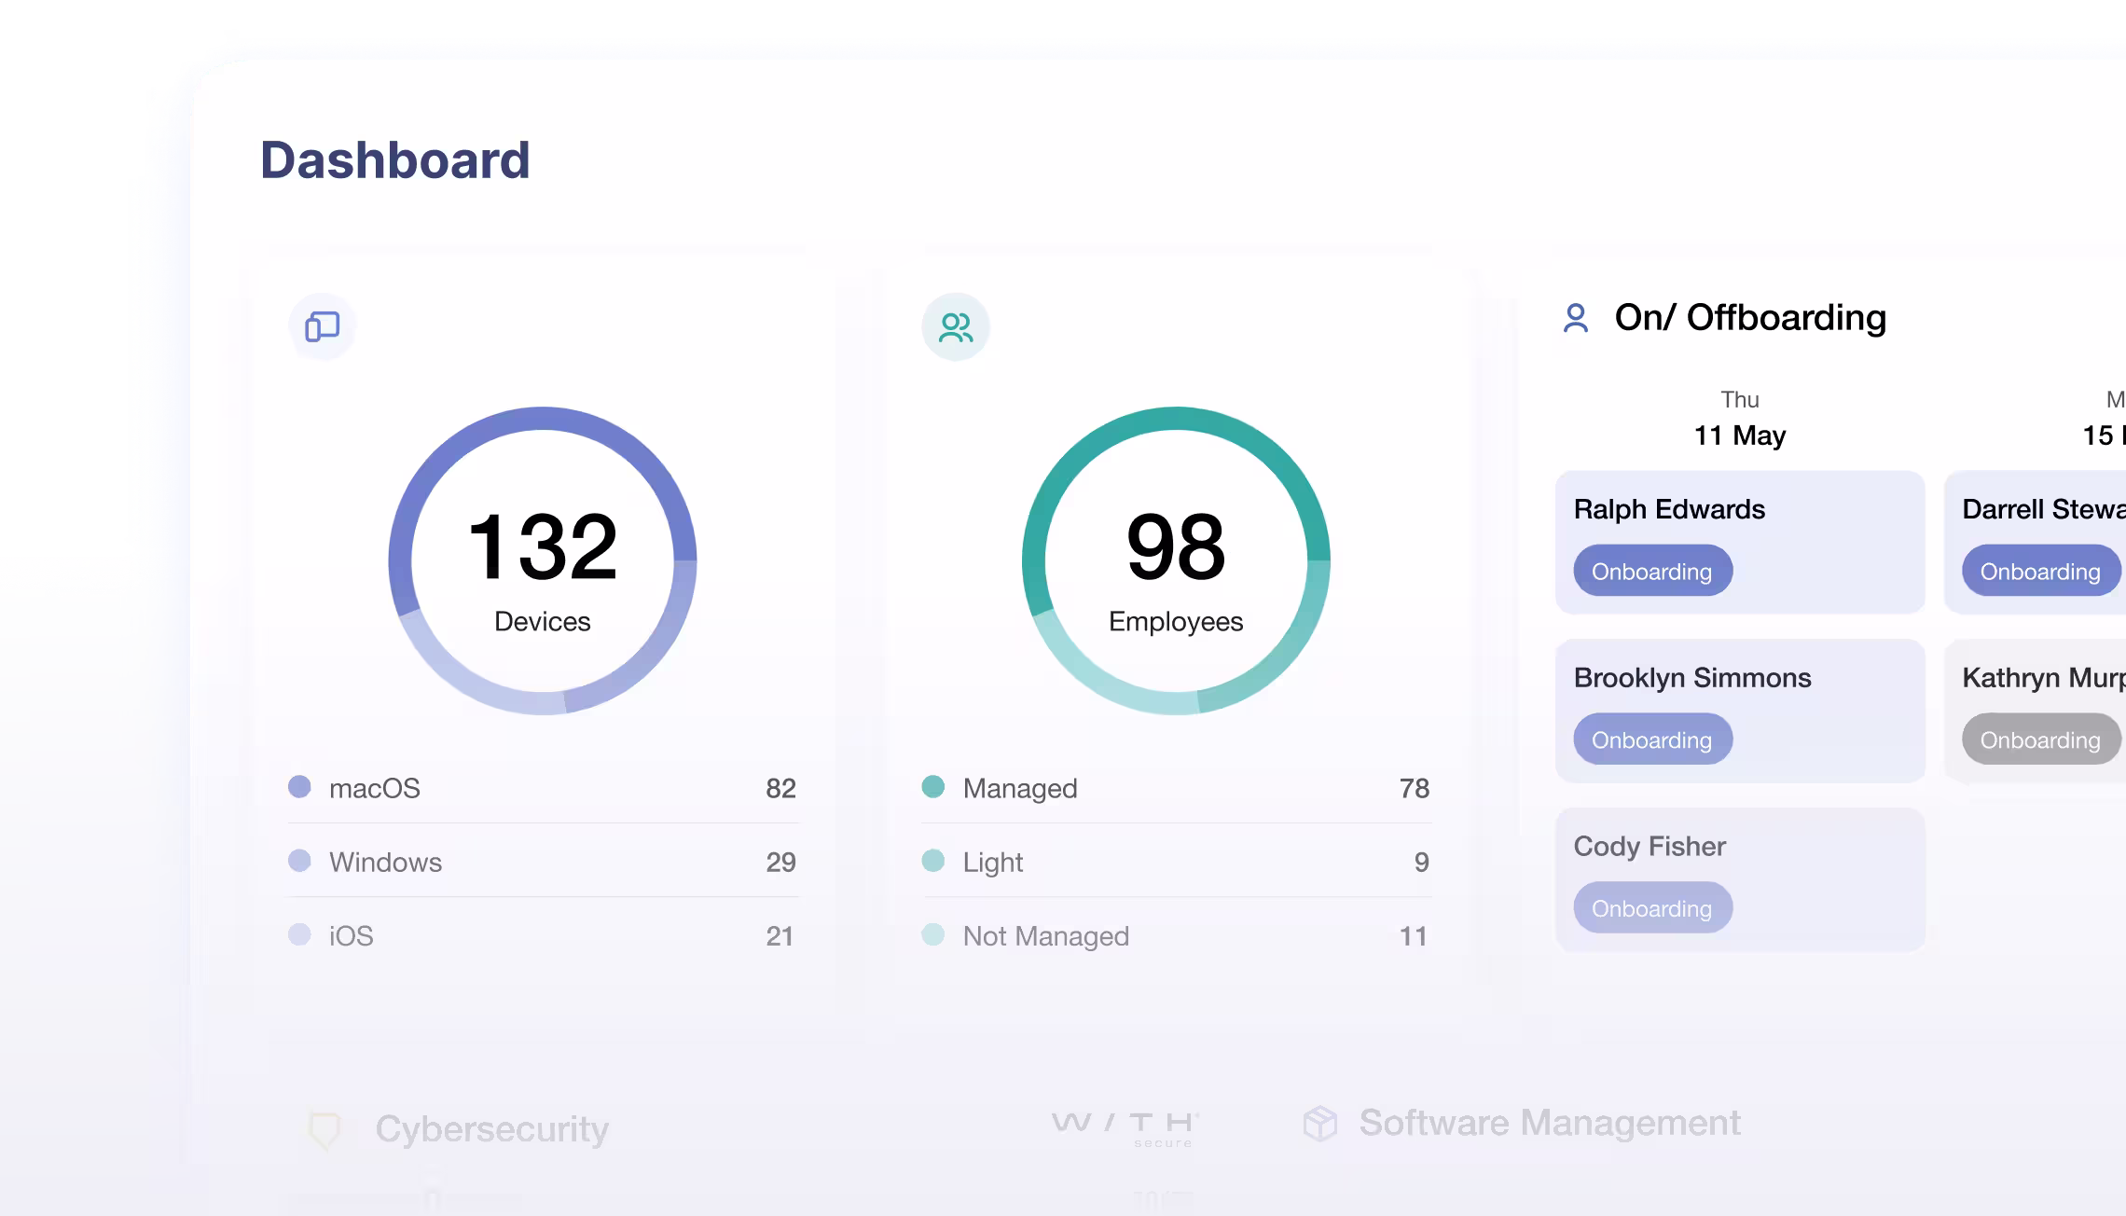The width and height of the screenshot is (2126, 1216).
Task: Click the On/Offboarding person icon
Action: tap(1576, 318)
